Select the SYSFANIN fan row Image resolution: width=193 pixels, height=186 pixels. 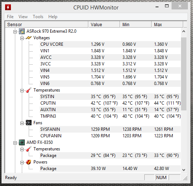click(110, 129)
